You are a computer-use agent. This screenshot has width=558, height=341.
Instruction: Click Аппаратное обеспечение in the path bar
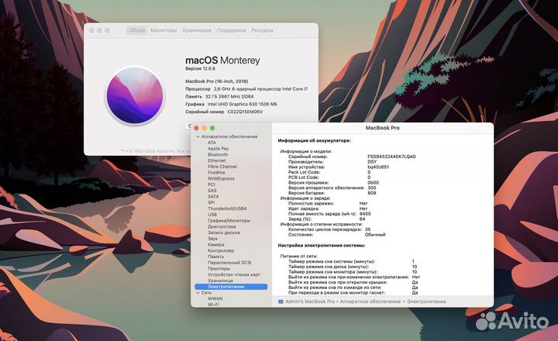click(x=370, y=301)
